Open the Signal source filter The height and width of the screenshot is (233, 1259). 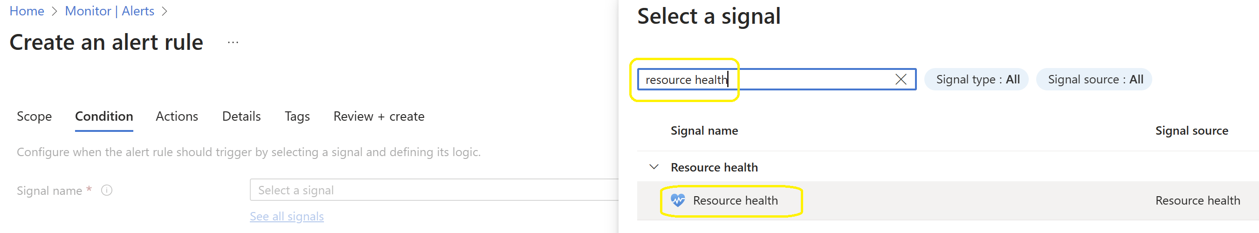pos(1094,79)
